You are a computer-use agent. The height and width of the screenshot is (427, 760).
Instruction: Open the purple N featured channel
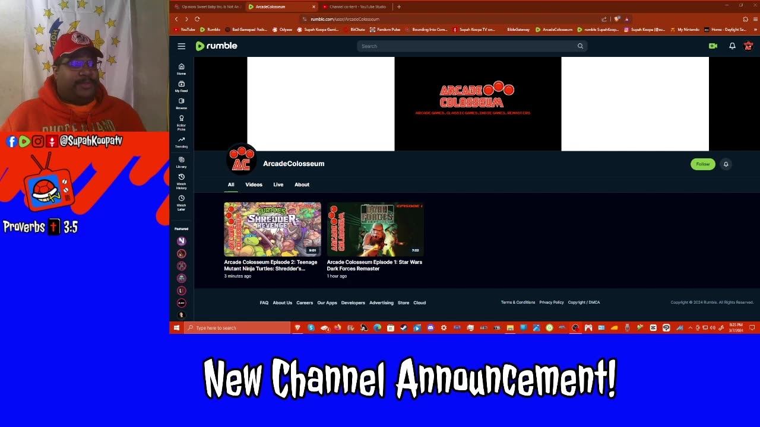182,241
